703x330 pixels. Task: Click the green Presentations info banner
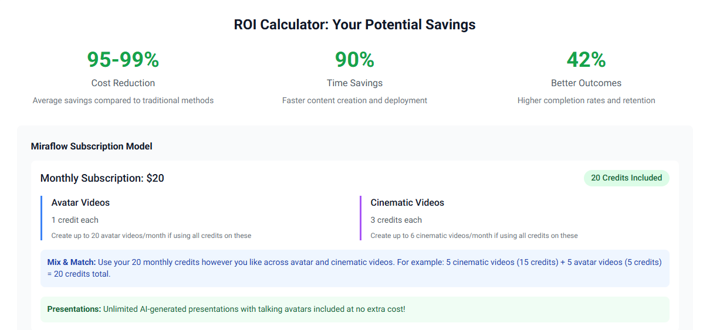tap(354, 309)
